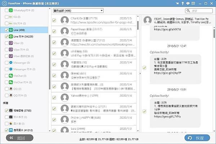Click conversation list scroll down arrow
Viewport: 216px width, 144px height.
[138, 131]
